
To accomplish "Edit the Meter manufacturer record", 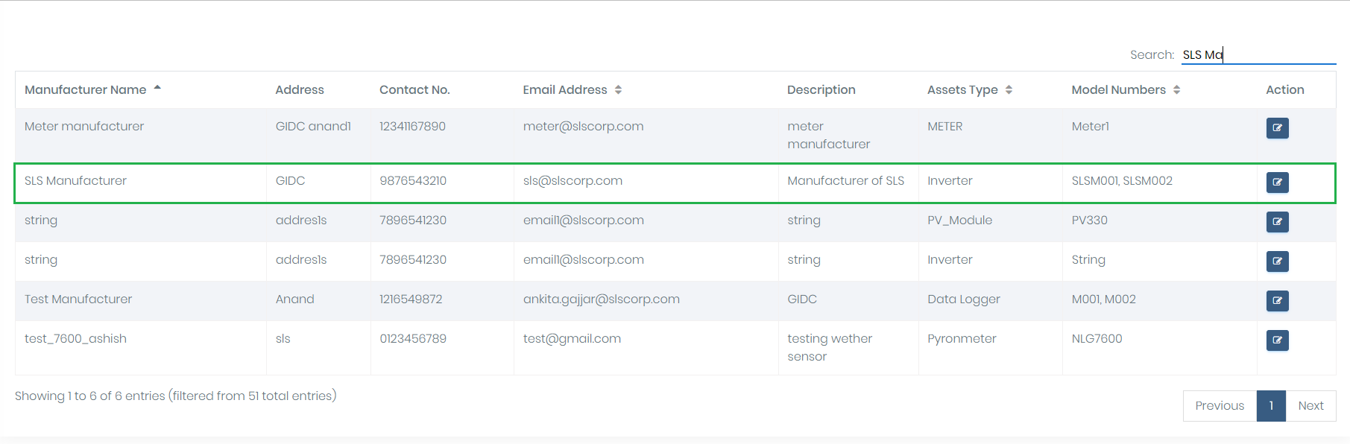I will pos(1277,128).
